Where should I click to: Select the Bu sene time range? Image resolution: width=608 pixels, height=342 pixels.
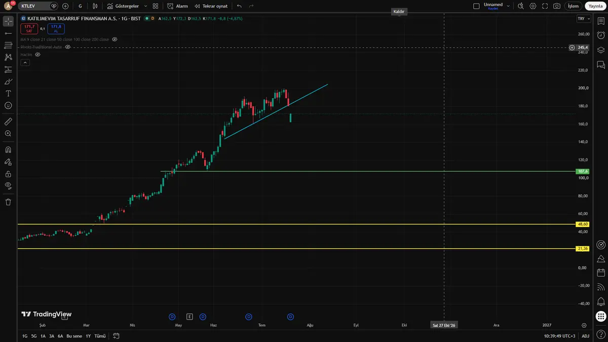point(74,336)
